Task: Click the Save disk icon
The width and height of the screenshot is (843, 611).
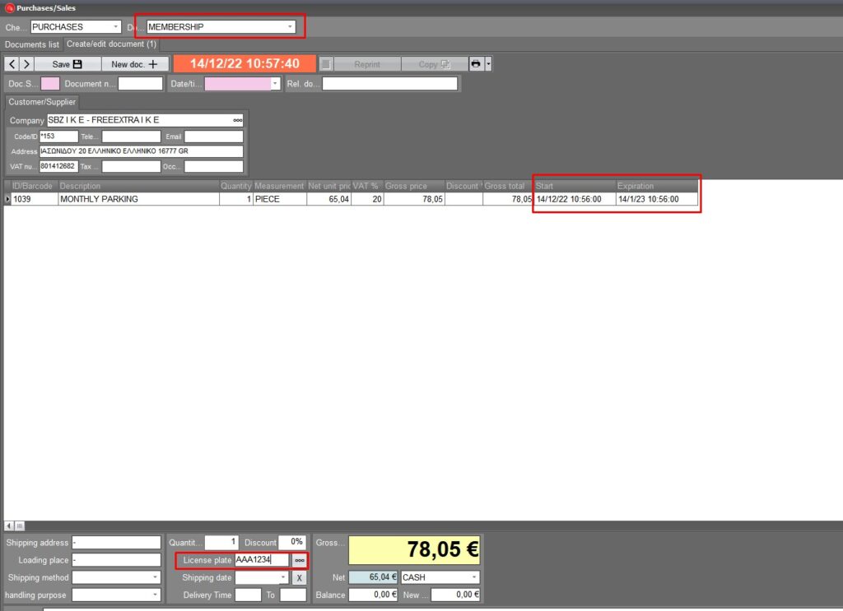Action: tap(76, 63)
